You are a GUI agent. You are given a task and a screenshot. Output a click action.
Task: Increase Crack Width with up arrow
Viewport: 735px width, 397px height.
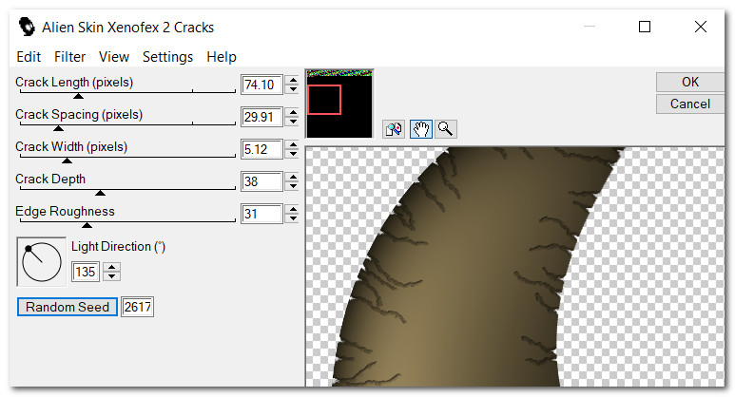click(293, 144)
